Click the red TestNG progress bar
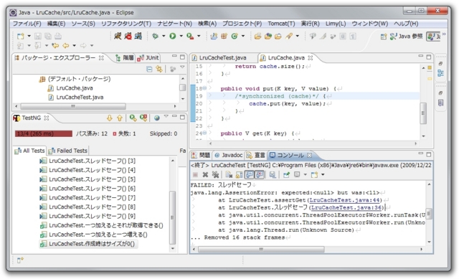459x279 pixels. 44,134
